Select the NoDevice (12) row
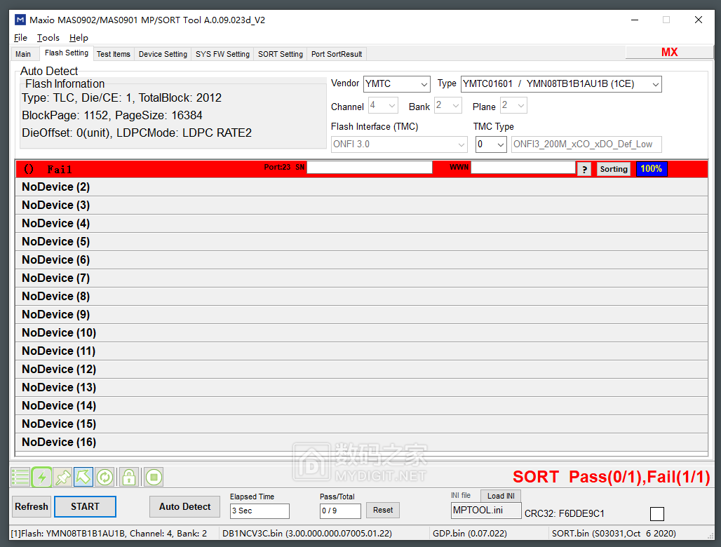Image resolution: width=721 pixels, height=547 pixels. tap(361, 369)
